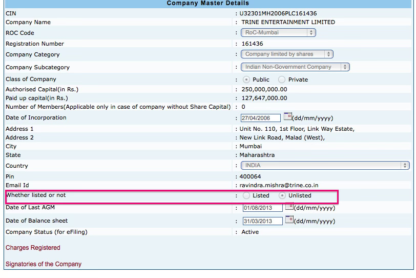The width and height of the screenshot is (416, 278).
Task: Select Company Status value Active
Action: tap(250, 232)
